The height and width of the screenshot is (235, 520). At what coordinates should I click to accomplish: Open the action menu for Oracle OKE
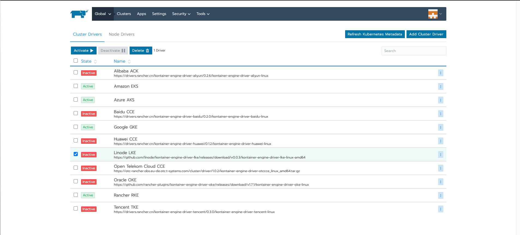click(x=440, y=182)
